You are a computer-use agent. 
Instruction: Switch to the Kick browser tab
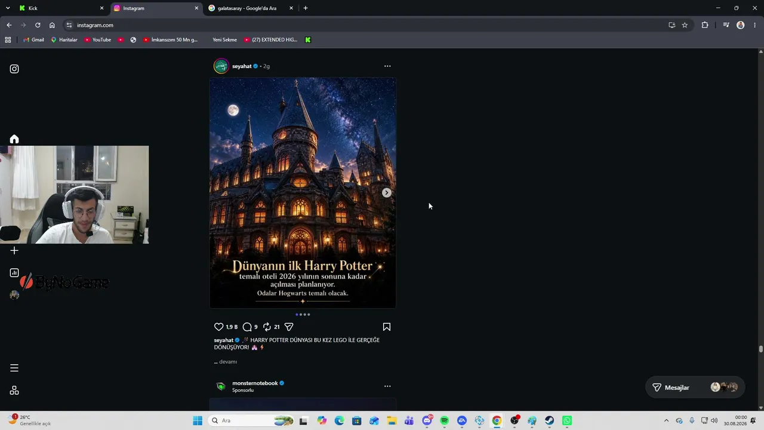coord(61,8)
